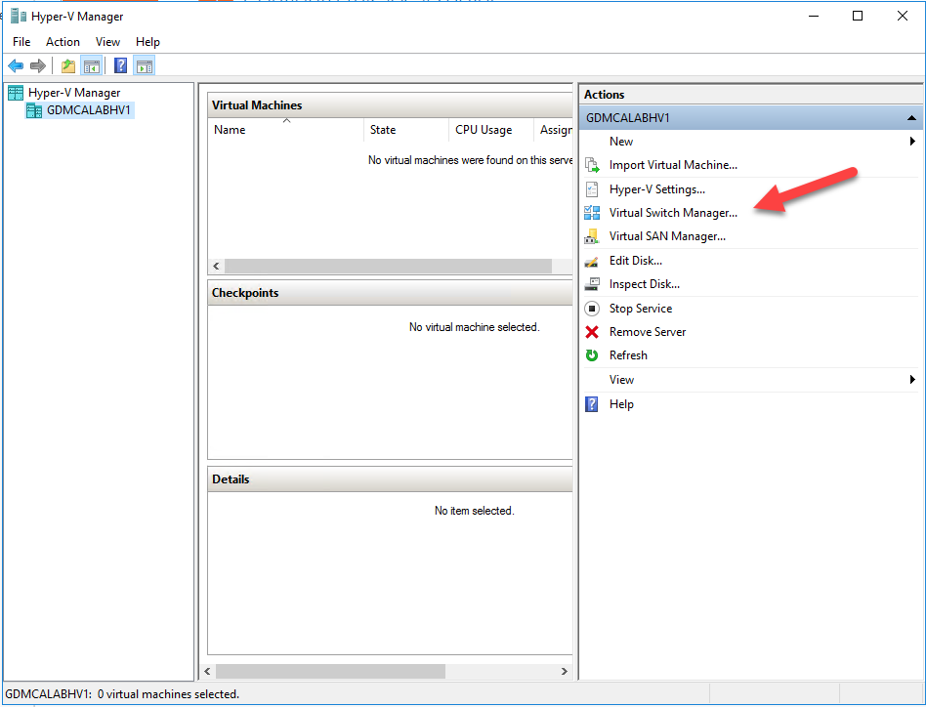Sort by State column header
The height and width of the screenshot is (707, 926).
pos(406,130)
